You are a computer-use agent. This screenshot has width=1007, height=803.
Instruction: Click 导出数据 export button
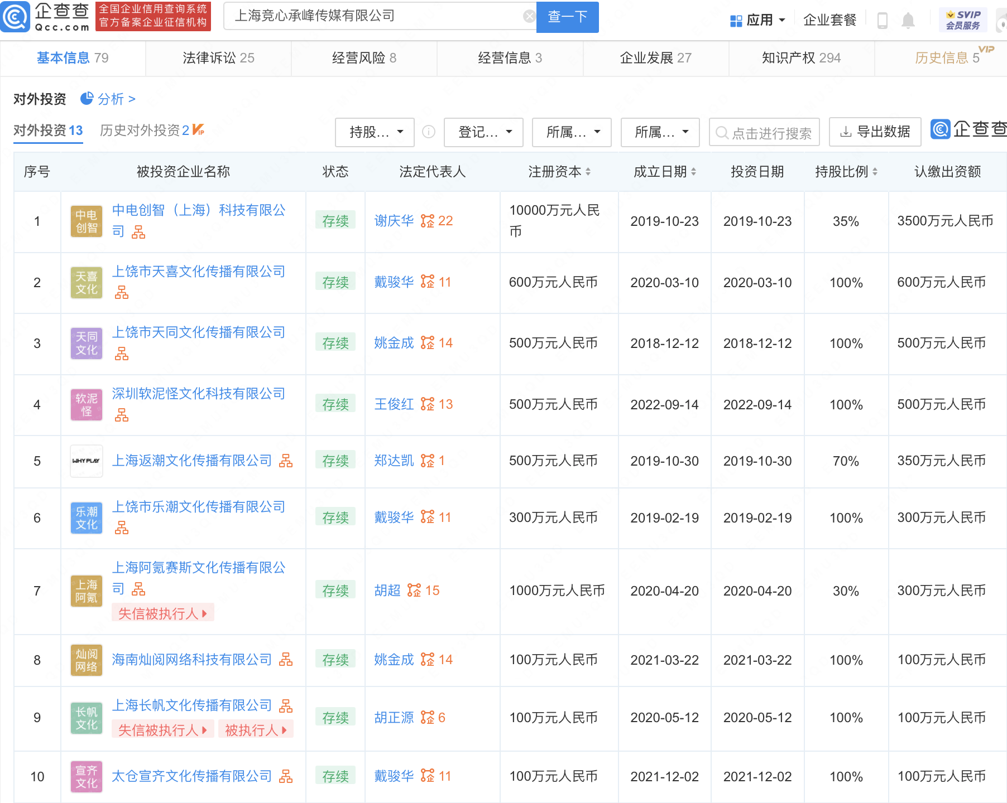click(875, 132)
